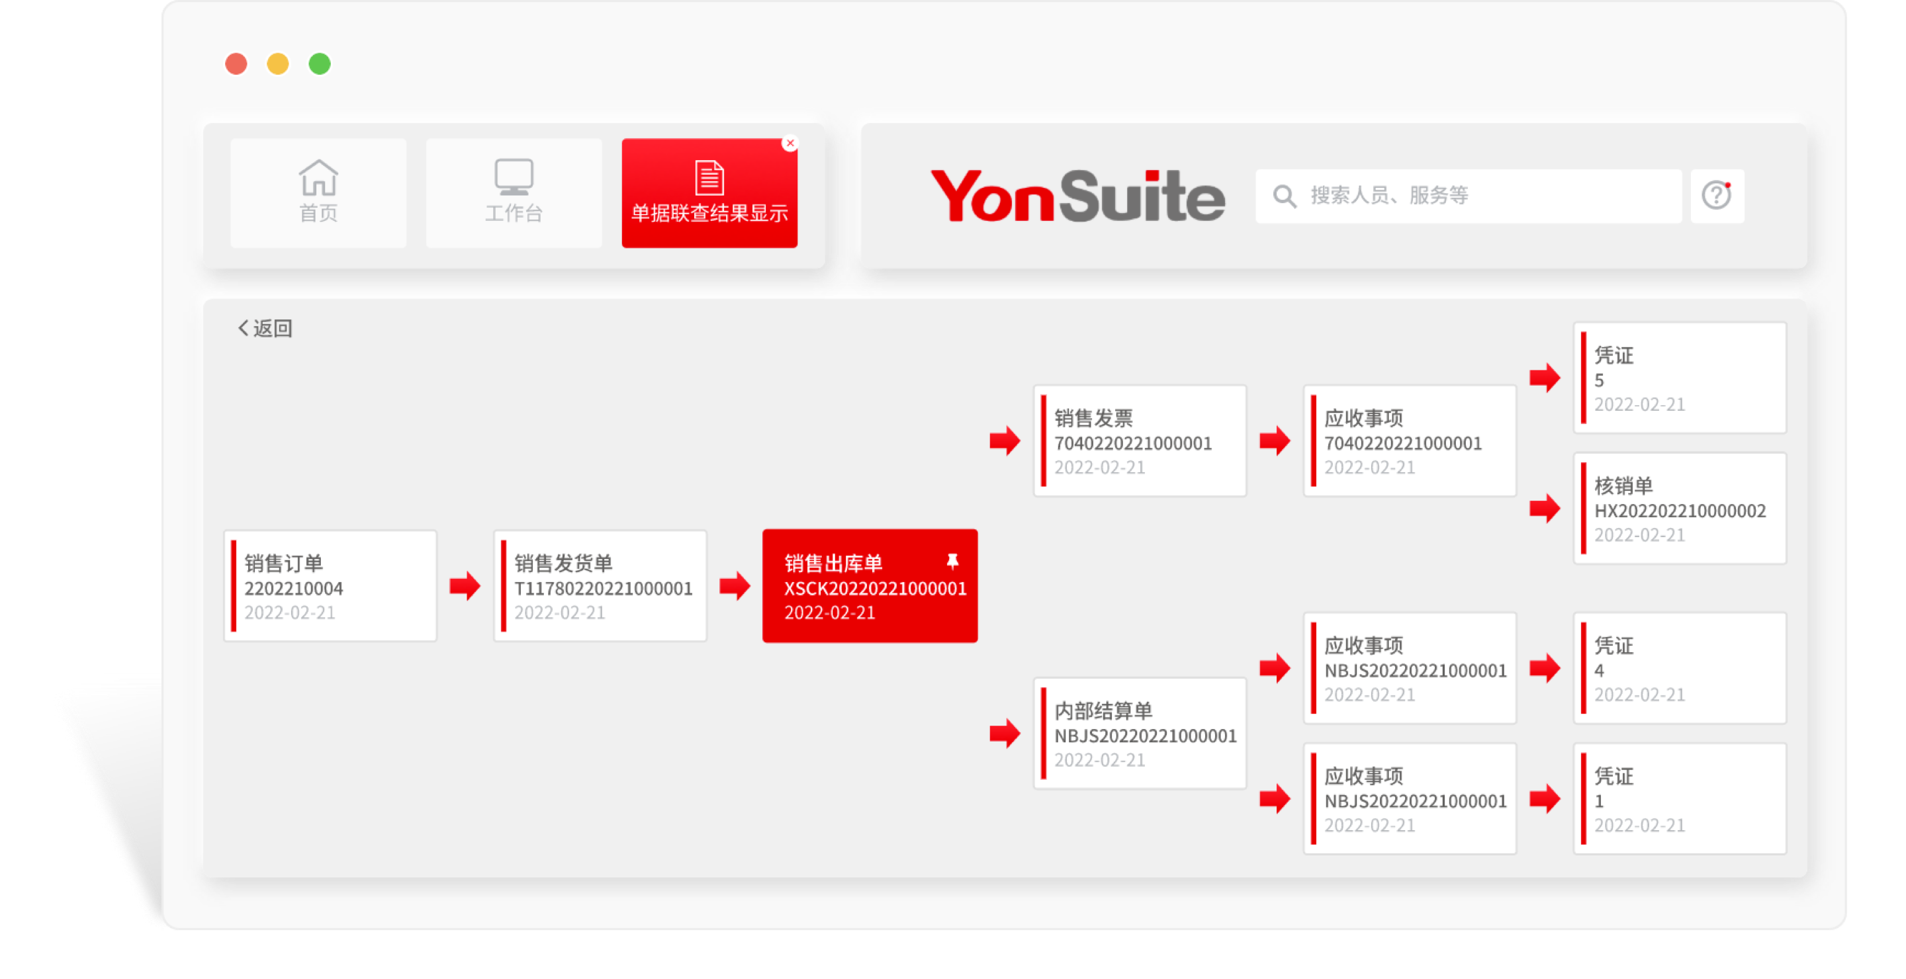Click the red arrow after 销售订单 card

(x=465, y=586)
